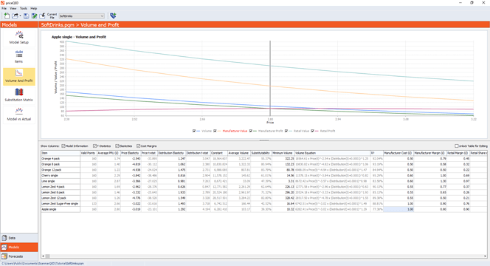Switch to the Data section button
This screenshot has width=490, height=266.
click(19, 238)
